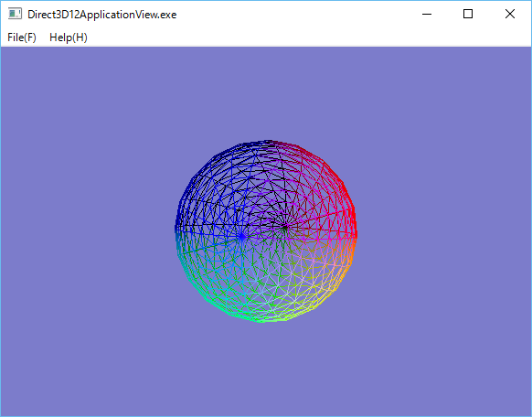Click the Direct3D12ApplicationView.exe title text
Screen dimensions: 532x417
(x=102, y=15)
